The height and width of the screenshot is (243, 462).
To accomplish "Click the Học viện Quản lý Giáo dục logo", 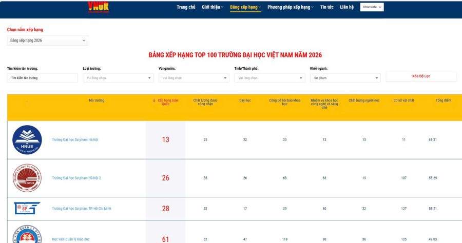I will tap(27, 235).
